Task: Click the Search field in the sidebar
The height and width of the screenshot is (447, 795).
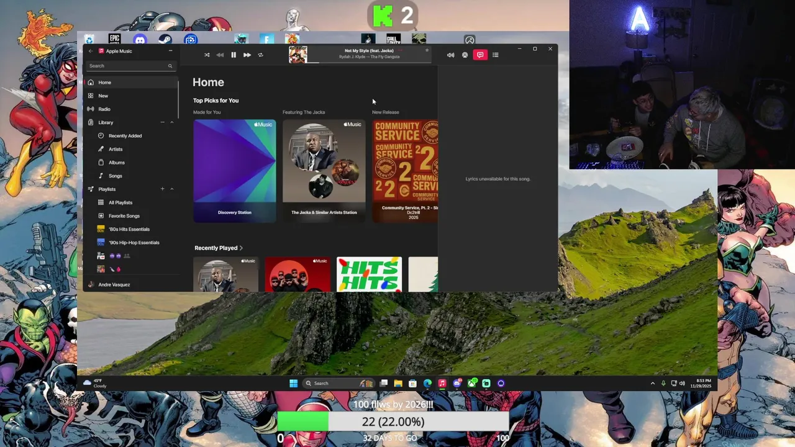Action: tap(130, 66)
